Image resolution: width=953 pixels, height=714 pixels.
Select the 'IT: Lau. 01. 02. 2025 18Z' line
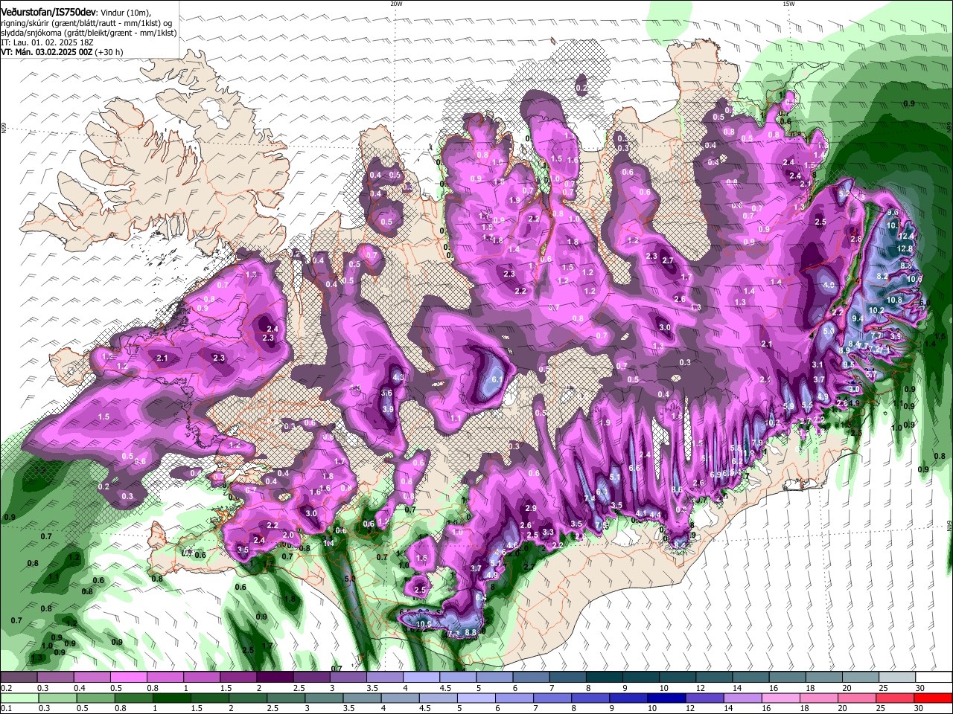coord(48,43)
